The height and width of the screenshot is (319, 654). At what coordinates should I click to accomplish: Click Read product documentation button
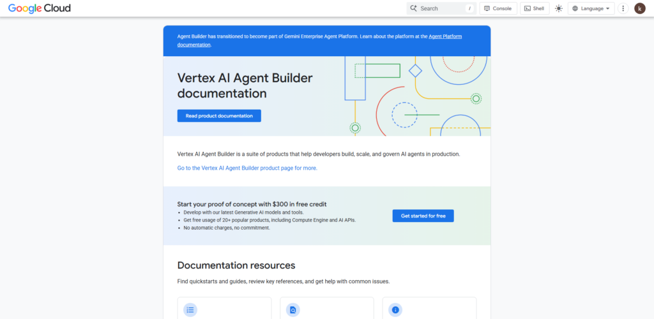coord(219,115)
